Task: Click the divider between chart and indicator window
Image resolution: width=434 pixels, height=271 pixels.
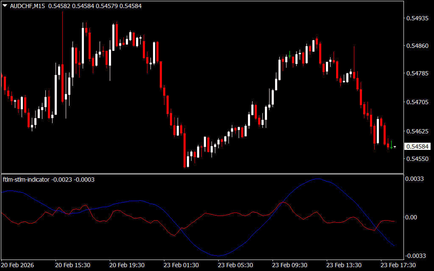Action: coord(202,174)
